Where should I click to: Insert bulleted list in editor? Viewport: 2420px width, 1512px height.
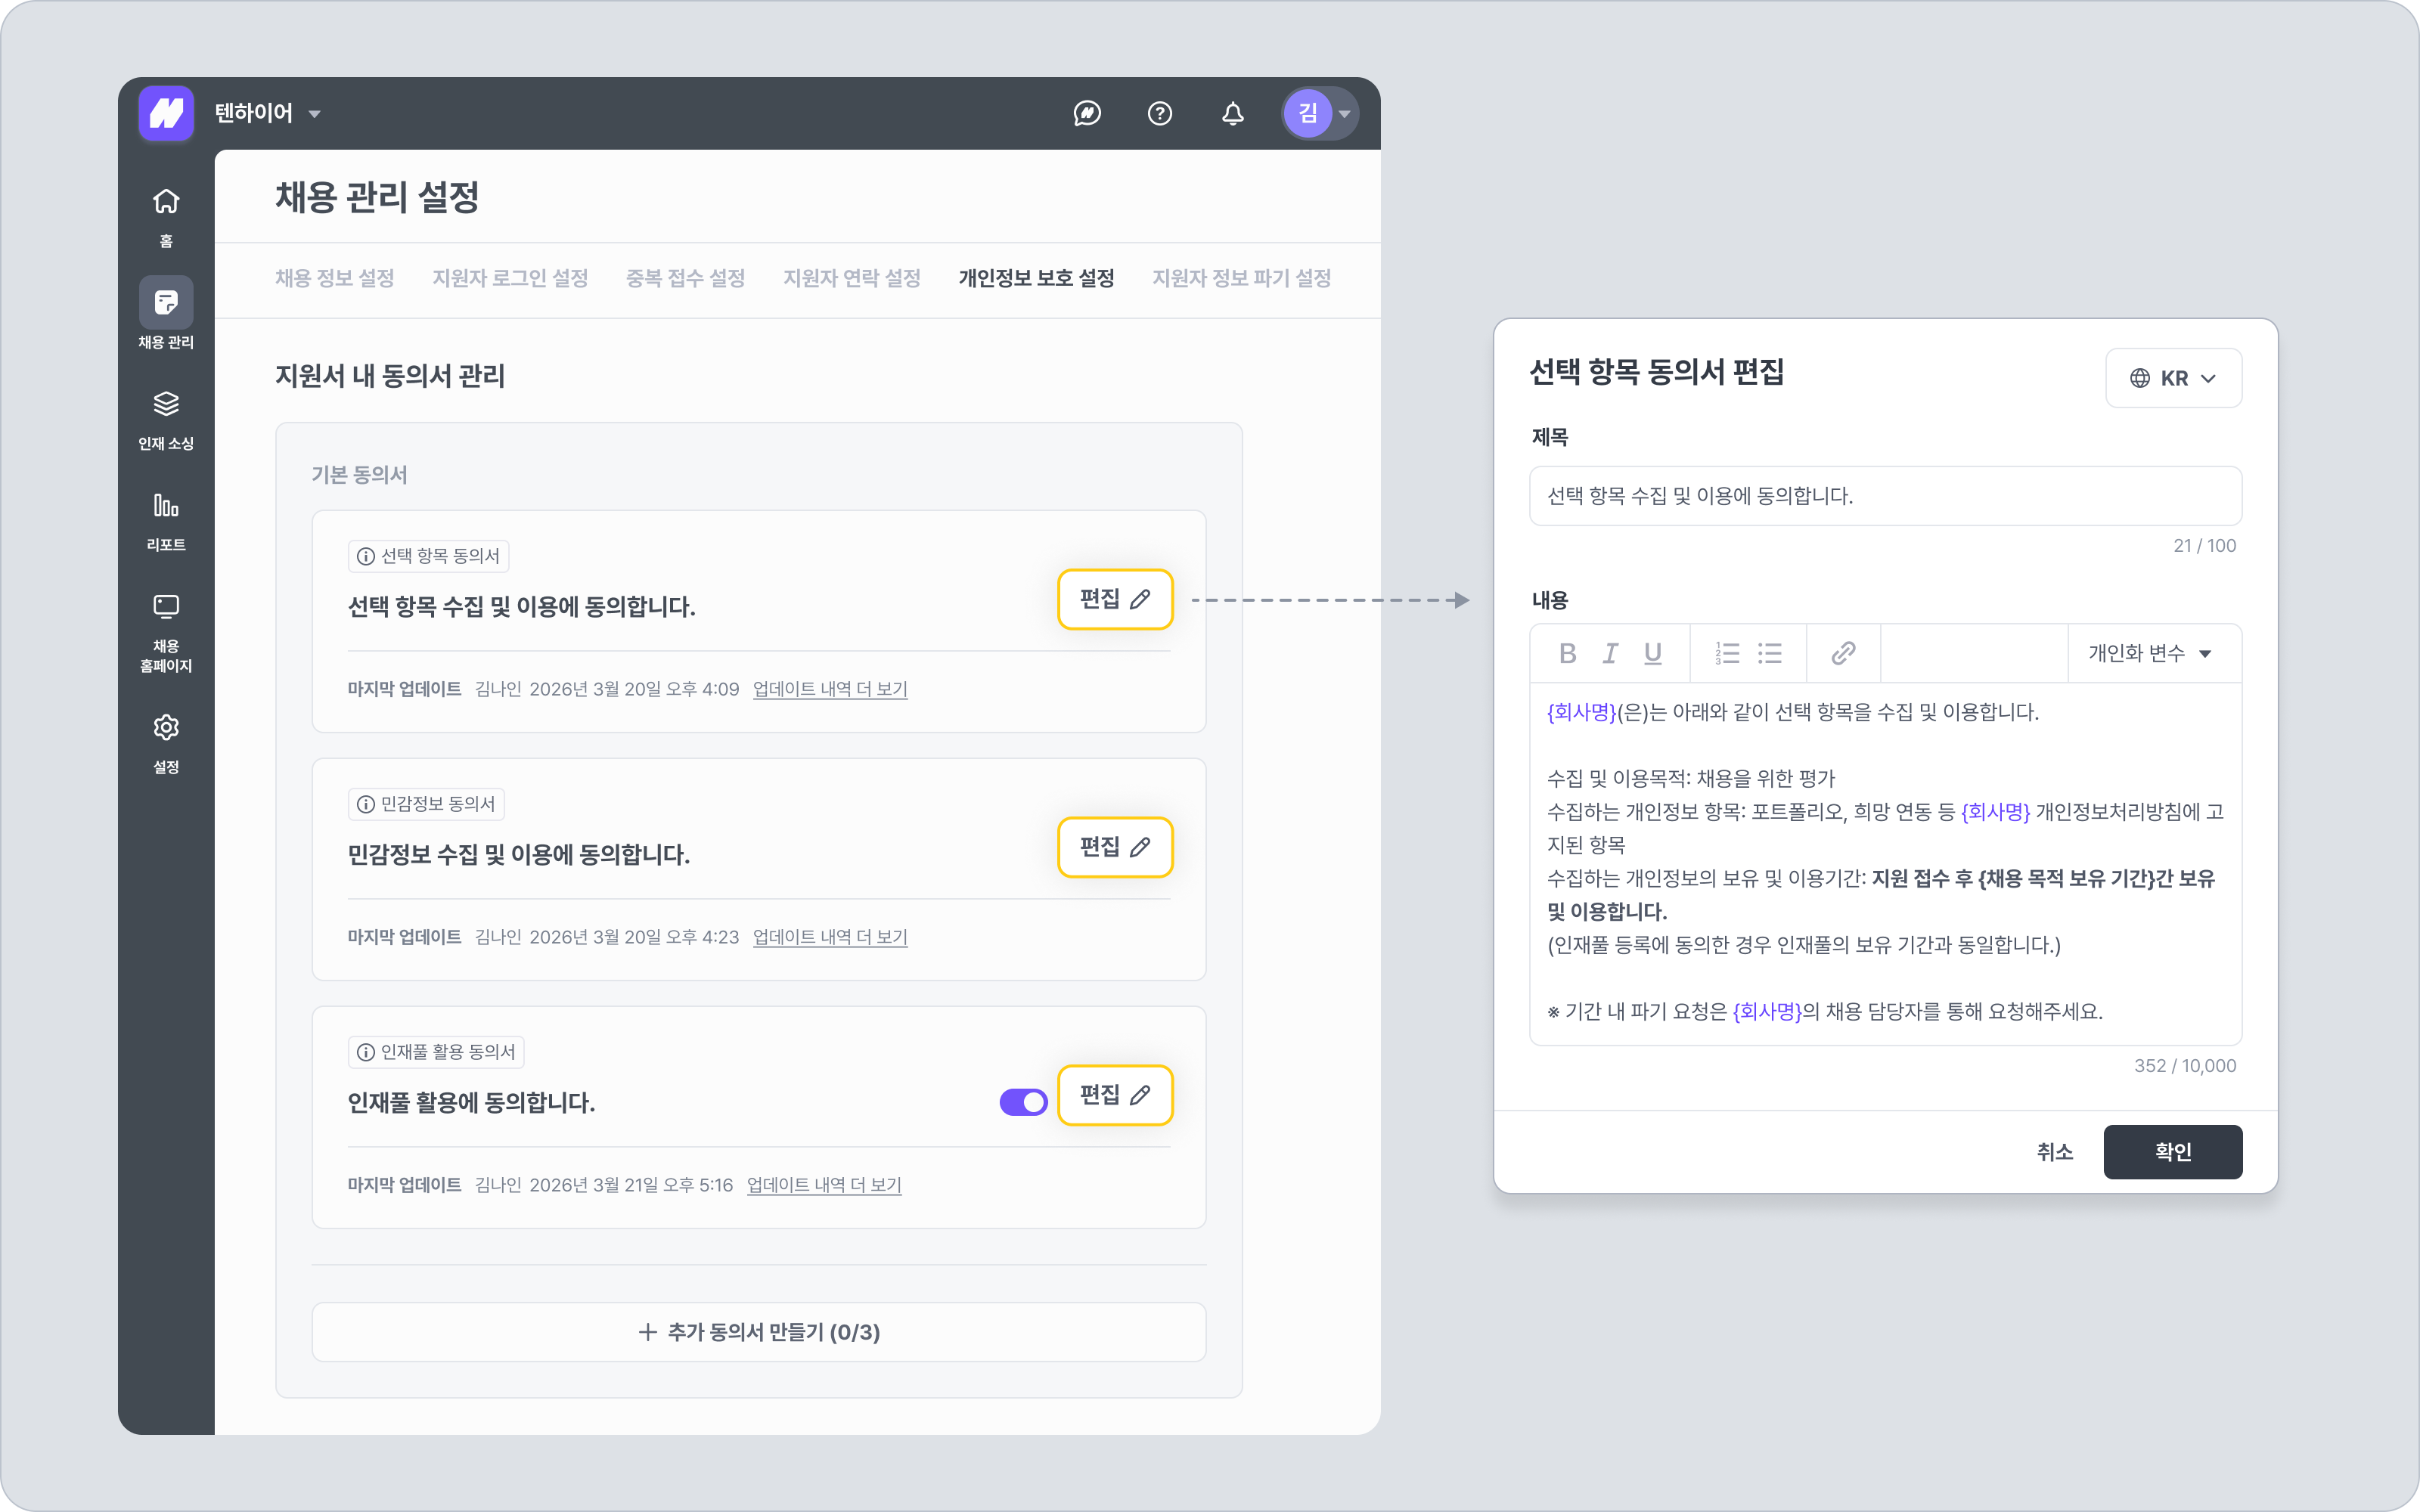click(1770, 653)
